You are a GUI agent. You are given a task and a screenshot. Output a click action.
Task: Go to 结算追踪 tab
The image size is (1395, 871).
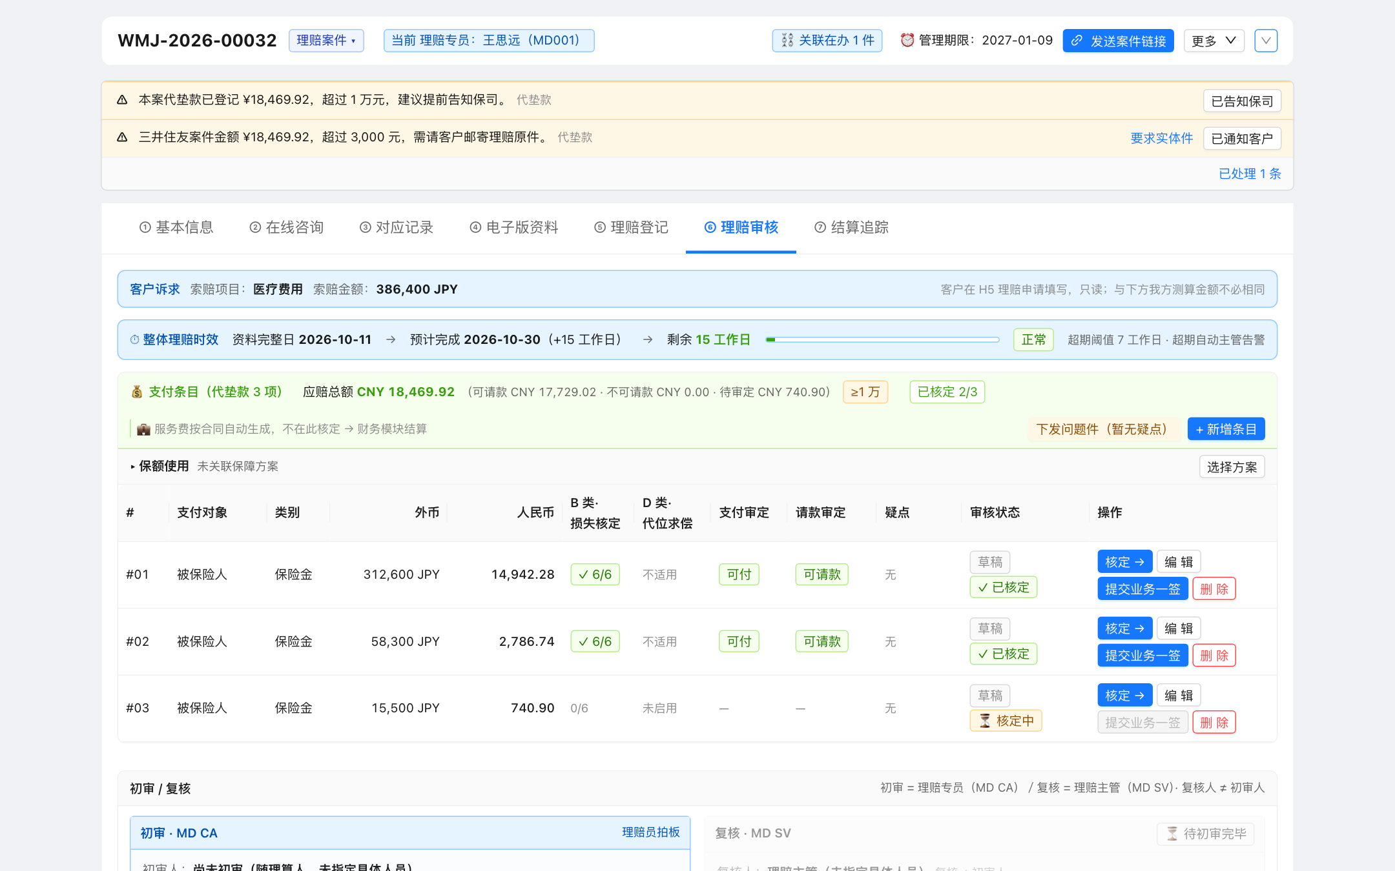pyautogui.click(x=852, y=227)
